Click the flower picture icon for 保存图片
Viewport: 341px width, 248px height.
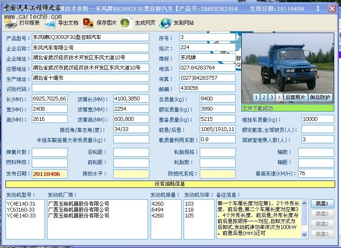tap(88, 23)
